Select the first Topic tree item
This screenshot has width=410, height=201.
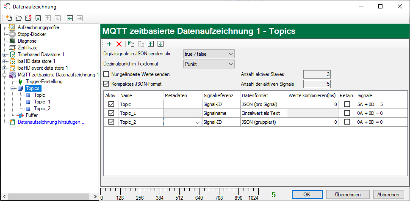(x=39, y=95)
